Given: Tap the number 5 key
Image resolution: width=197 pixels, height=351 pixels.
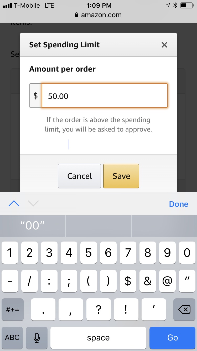Looking at the screenshot, I should [x=89, y=253].
